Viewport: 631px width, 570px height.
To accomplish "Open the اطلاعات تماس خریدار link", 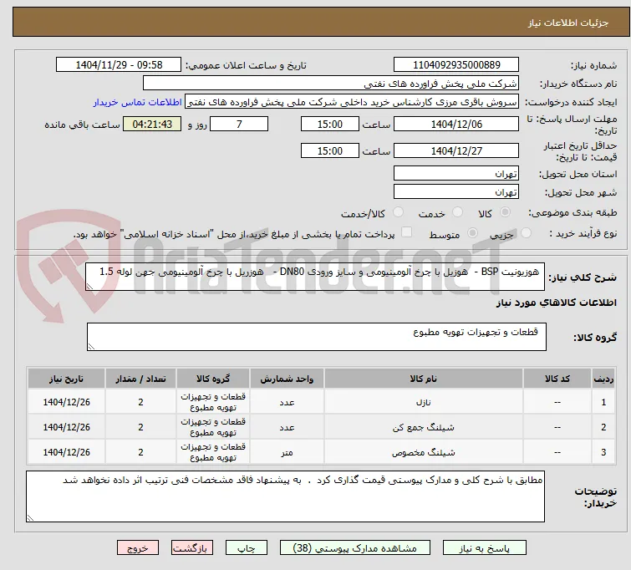I will click(x=138, y=102).
